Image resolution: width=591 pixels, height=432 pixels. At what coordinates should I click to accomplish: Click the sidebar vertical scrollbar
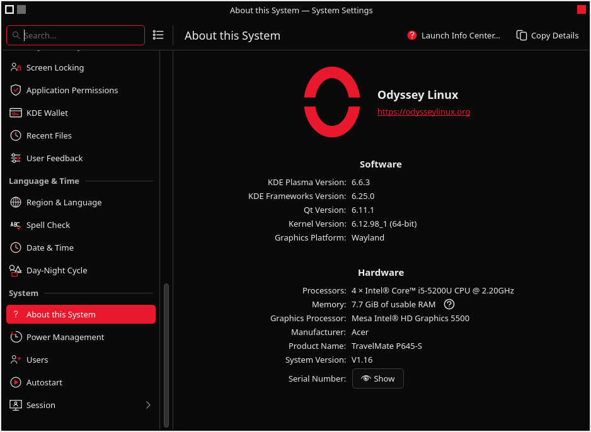click(166, 355)
